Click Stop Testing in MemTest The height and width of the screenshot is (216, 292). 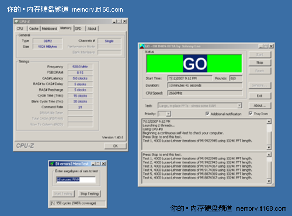[x=89, y=194]
